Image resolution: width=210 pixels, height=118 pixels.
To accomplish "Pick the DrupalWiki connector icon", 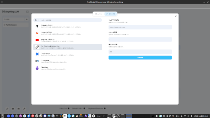I will 37,61.
